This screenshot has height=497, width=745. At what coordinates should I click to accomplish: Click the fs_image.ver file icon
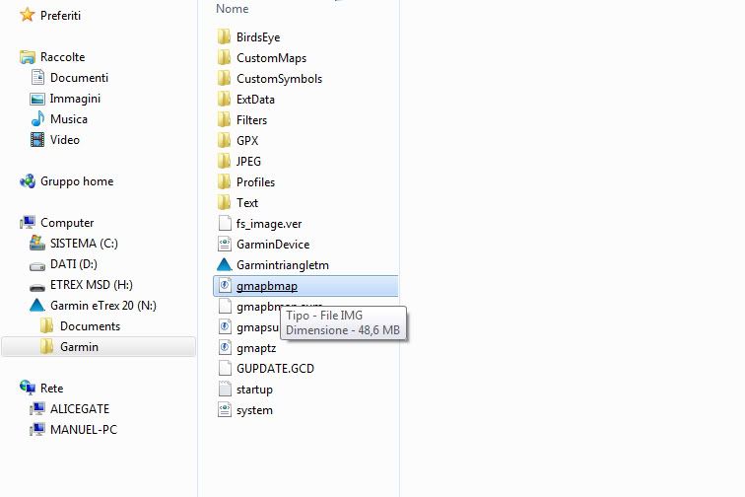pos(225,224)
